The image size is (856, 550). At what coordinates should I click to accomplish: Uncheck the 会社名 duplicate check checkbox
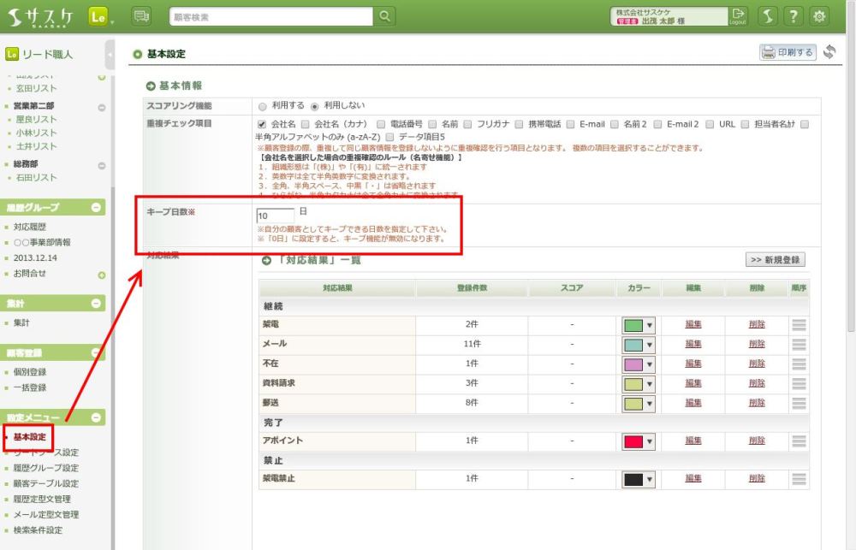click(x=263, y=124)
